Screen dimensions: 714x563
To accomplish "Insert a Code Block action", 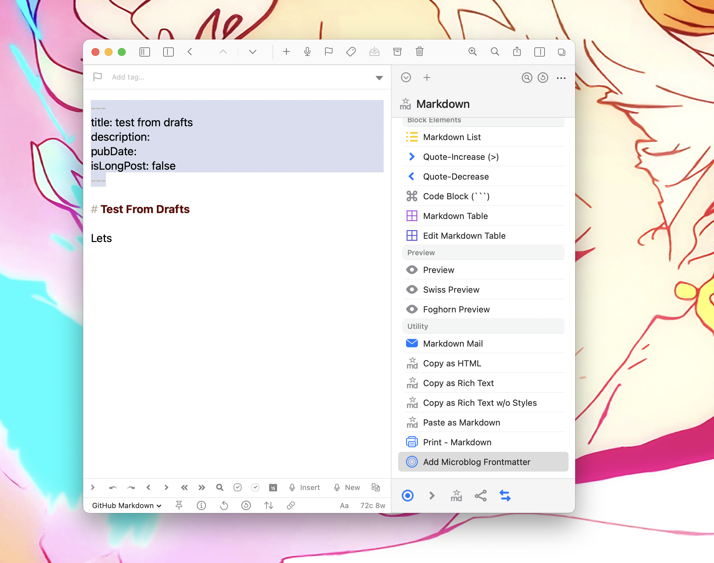I will click(483, 196).
